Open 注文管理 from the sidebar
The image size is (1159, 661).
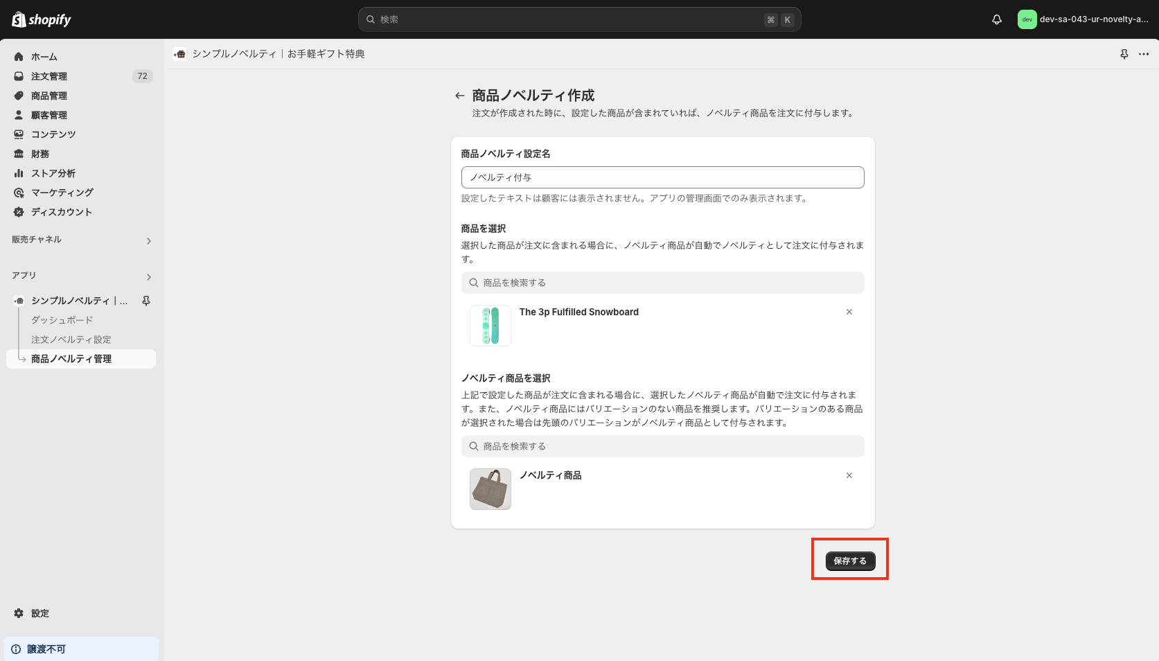[49, 76]
